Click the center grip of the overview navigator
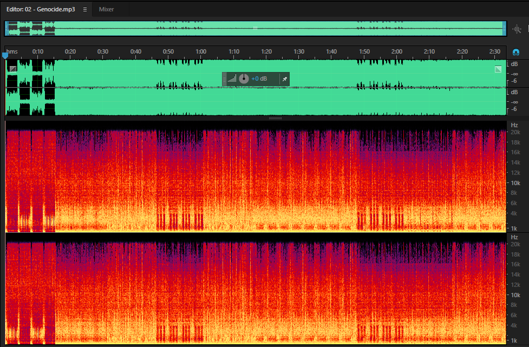 coord(256,28)
